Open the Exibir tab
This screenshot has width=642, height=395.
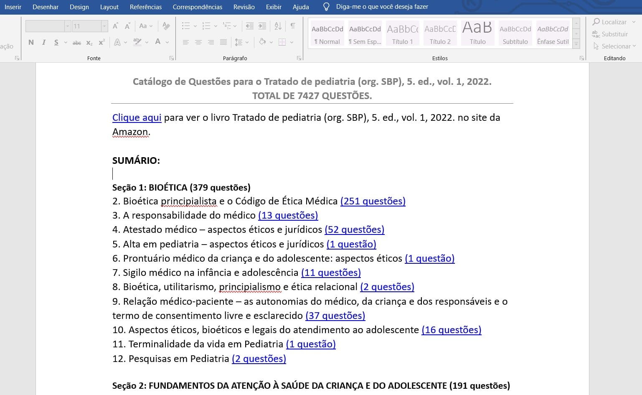(x=274, y=7)
